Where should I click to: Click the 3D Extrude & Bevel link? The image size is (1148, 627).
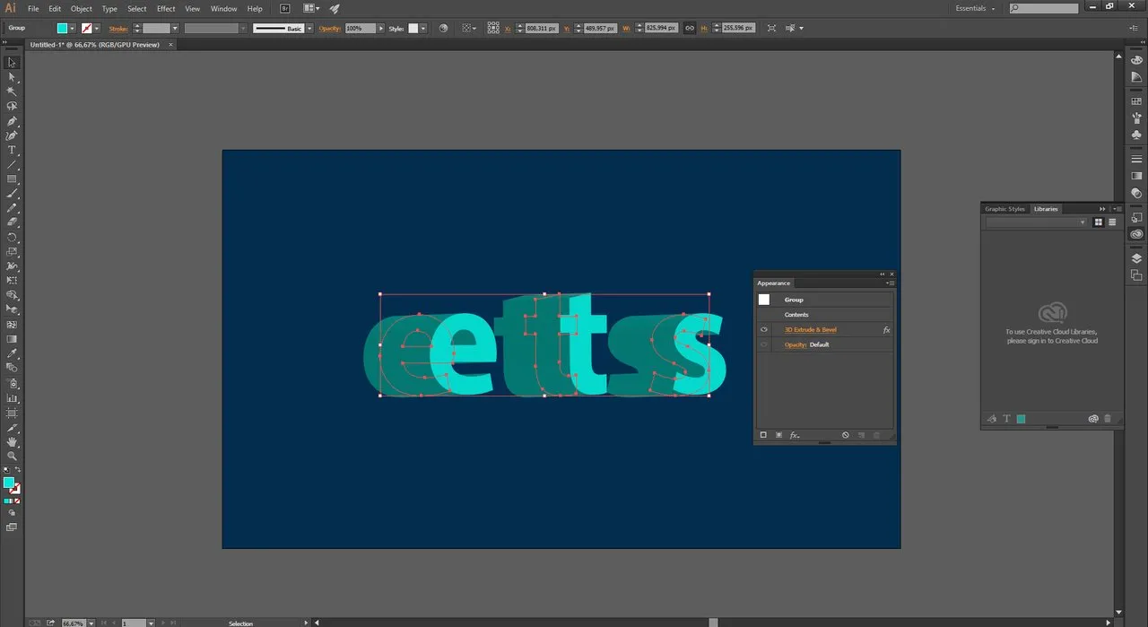810,330
